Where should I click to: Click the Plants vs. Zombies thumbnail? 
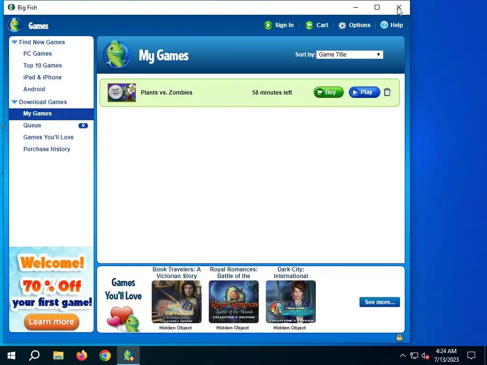(122, 93)
